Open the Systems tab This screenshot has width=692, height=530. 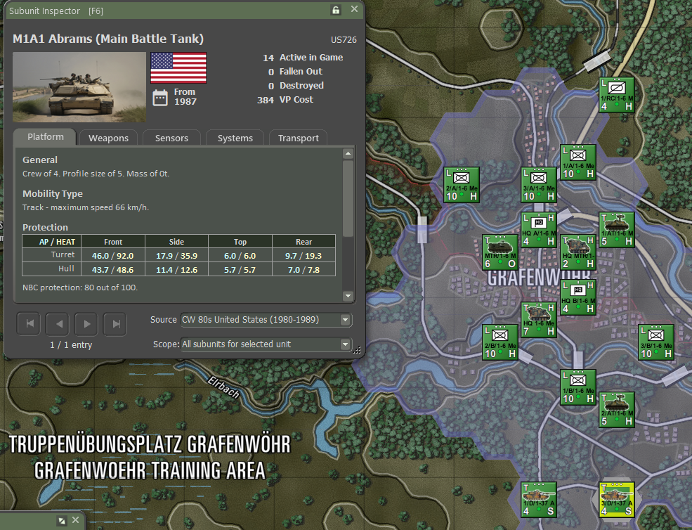(235, 138)
